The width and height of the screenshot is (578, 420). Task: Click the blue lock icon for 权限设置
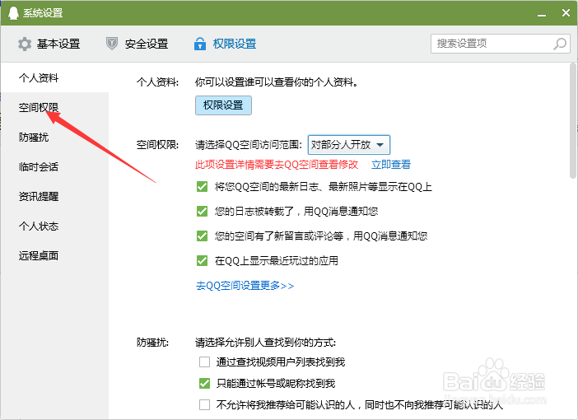[x=200, y=44]
